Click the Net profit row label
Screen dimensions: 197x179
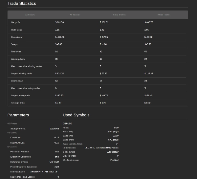(15, 22)
